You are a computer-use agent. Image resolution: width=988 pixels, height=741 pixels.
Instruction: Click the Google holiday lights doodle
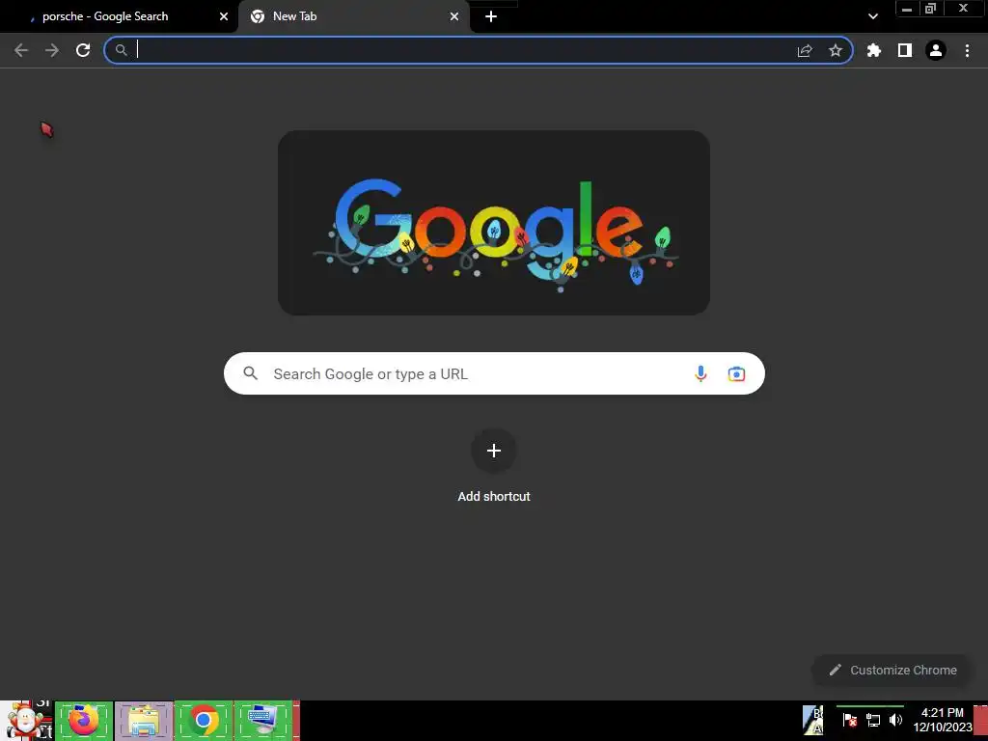point(494,223)
